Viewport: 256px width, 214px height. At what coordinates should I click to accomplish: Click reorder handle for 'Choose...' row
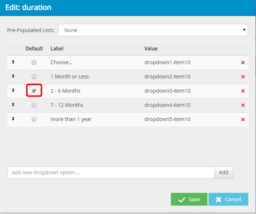[x=13, y=62]
